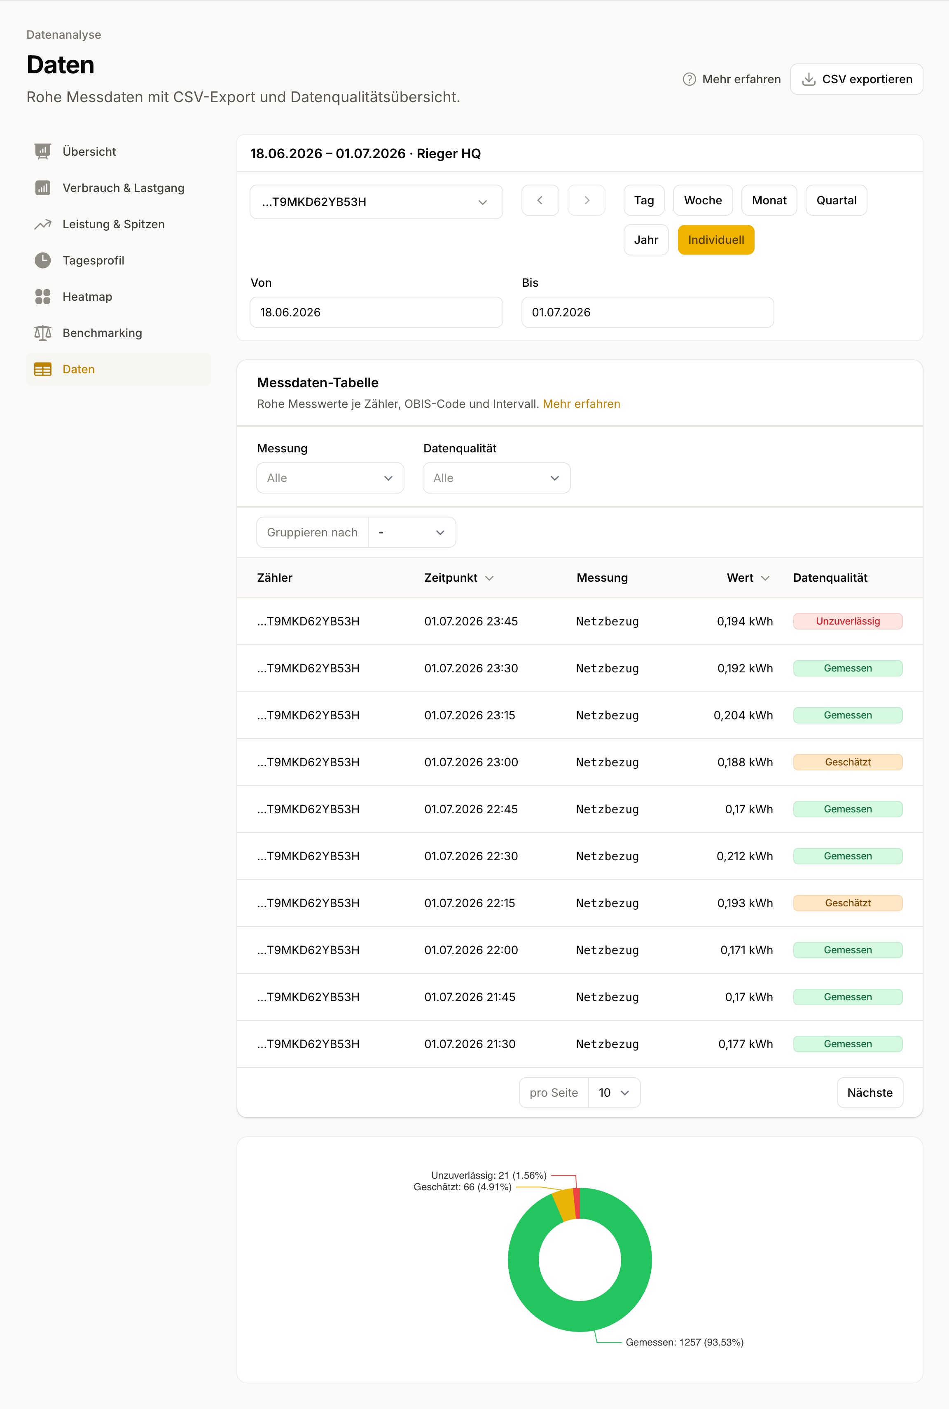The width and height of the screenshot is (949, 1409).
Task: Click the Gemessen: 1257 (93.53%) label
Action: (685, 1342)
